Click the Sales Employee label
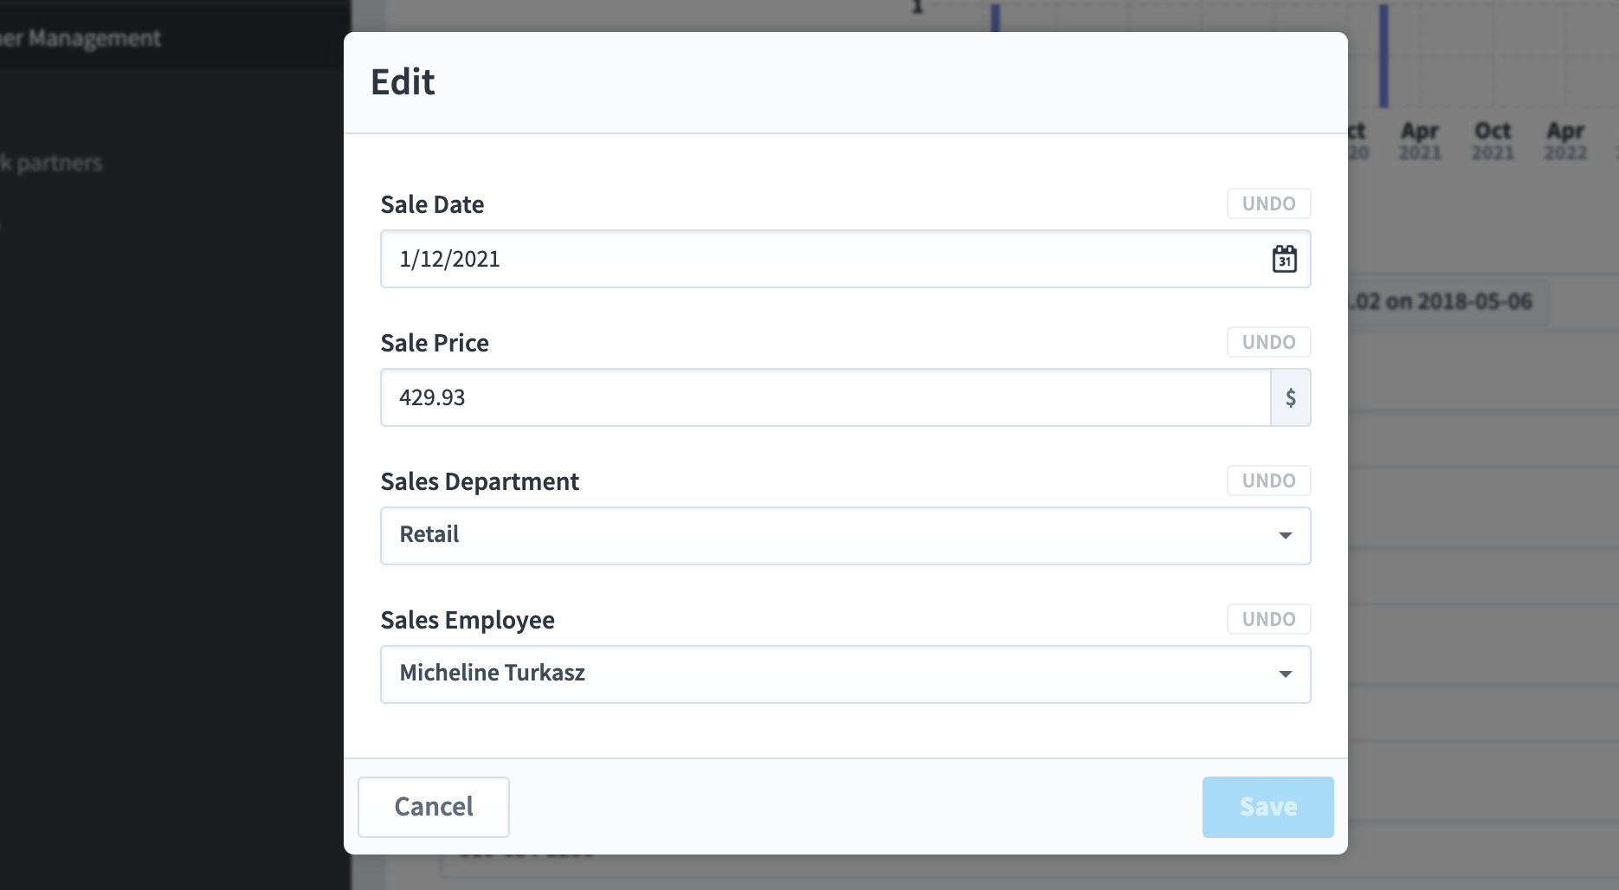This screenshot has width=1619, height=890. pyautogui.click(x=468, y=621)
